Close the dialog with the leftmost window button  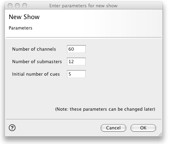pos(10,6)
